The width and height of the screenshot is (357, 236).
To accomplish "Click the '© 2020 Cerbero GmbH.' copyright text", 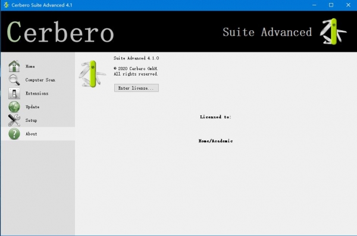I will click(x=136, y=68).
